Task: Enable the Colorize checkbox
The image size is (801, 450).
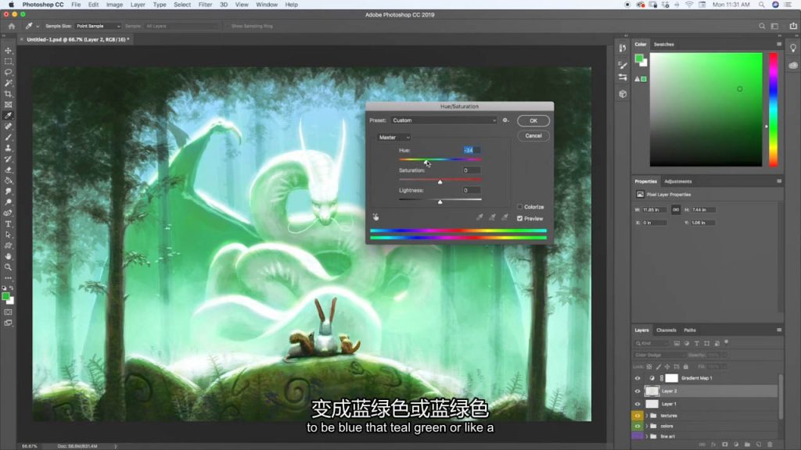Action: click(x=519, y=206)
